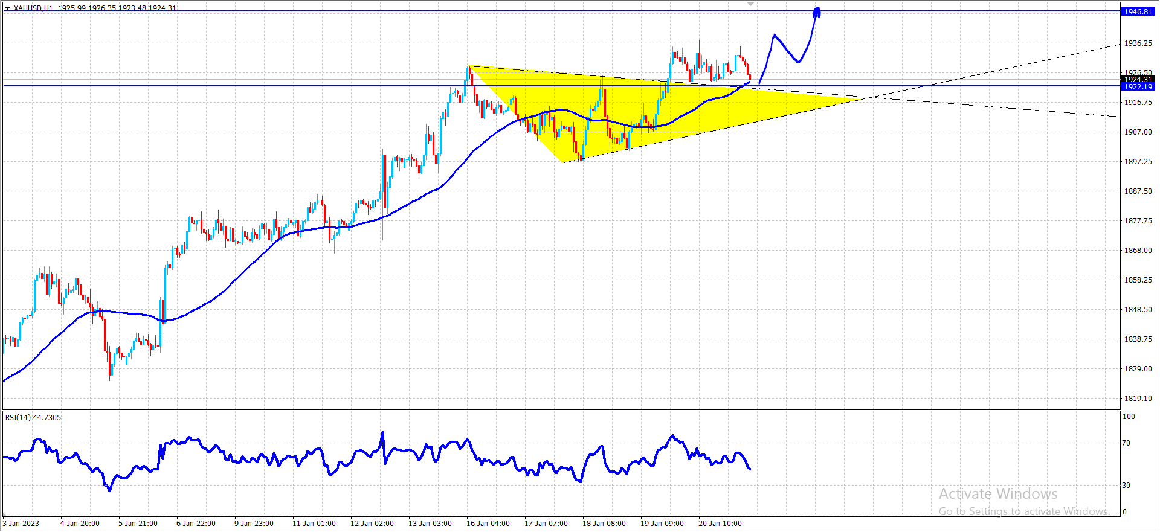Click the 20 Jan 10:00 time label
This screenshot has width=1160, height=532.
point(720,523)
